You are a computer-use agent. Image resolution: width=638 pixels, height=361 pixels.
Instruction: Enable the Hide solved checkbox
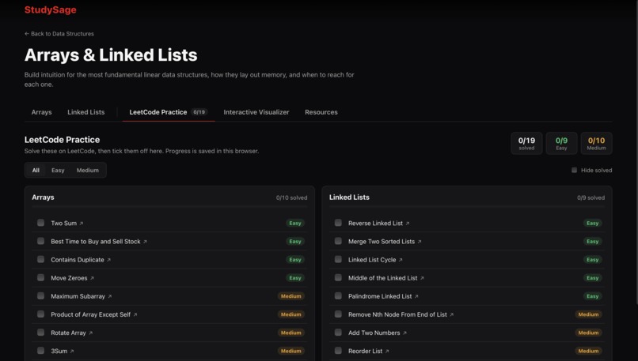[574, 170]
